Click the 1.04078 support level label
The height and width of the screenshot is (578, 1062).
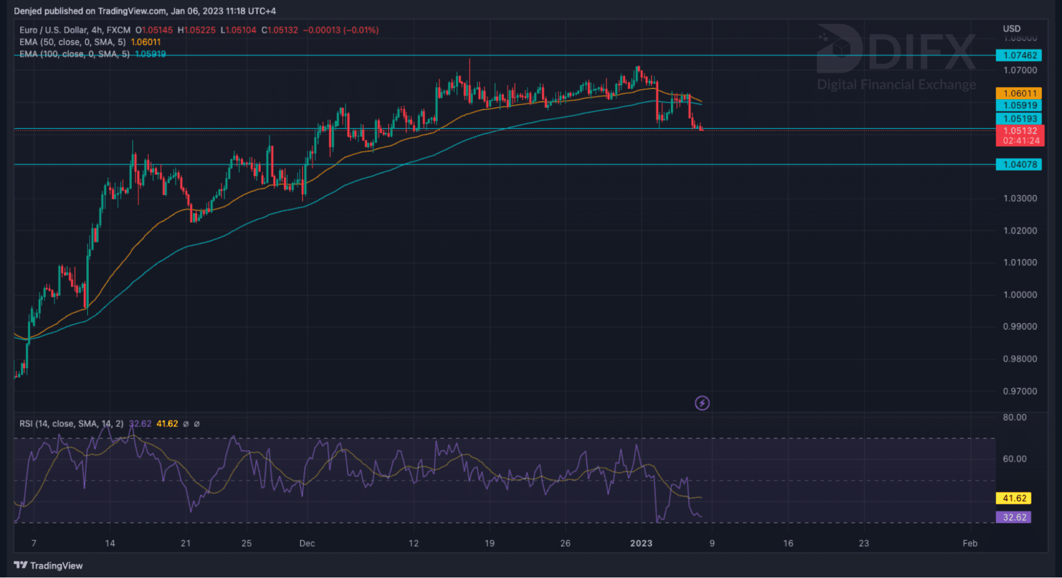[x=1018, y=165]
